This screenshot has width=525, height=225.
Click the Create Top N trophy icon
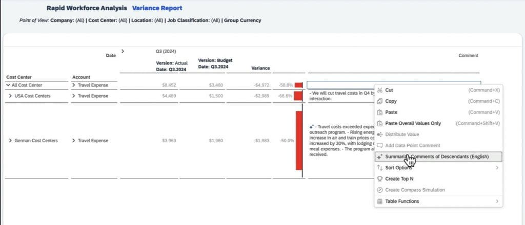[x=380, y=179]
